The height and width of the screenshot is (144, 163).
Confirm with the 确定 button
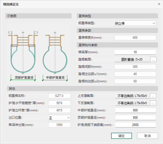121,136
